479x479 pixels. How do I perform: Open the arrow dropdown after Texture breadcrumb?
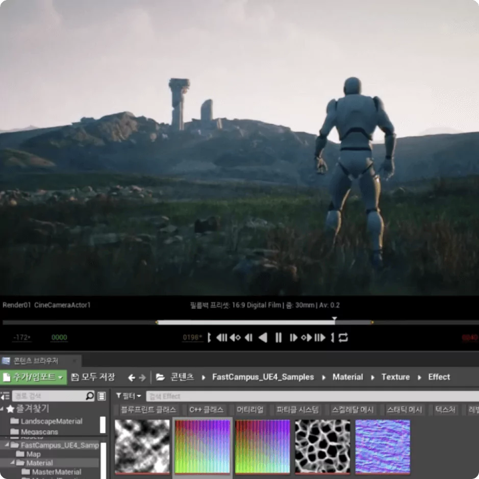tap(419, 377)
